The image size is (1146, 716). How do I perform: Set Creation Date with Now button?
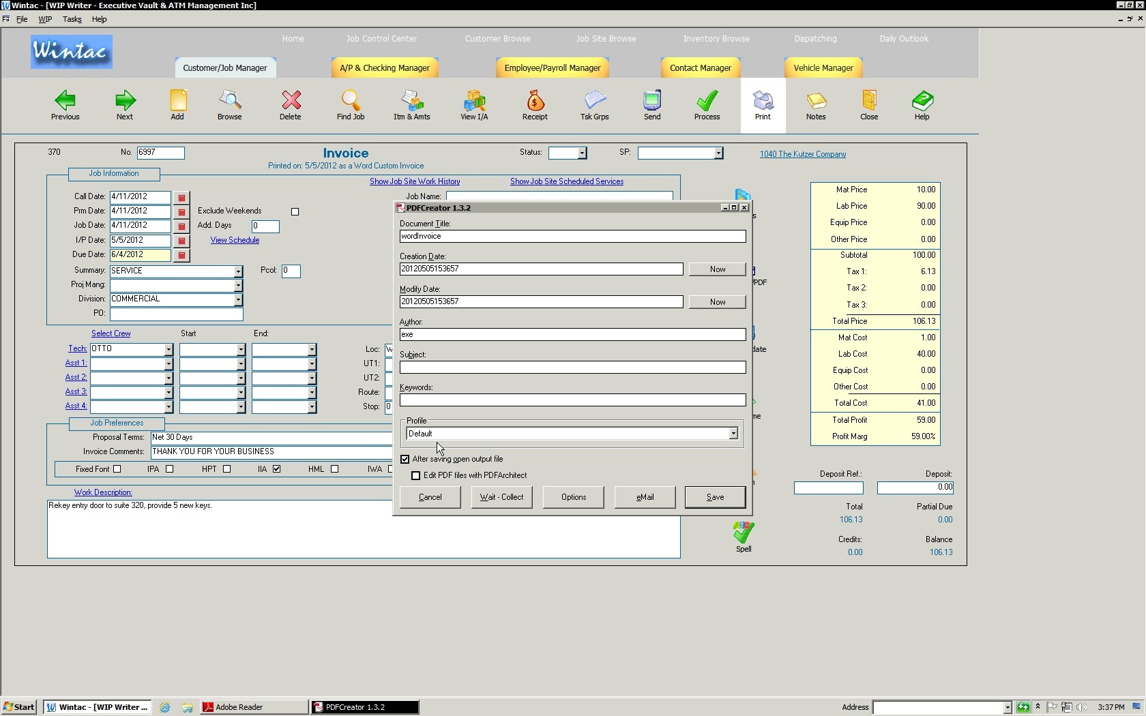click(x=717, y=269)
